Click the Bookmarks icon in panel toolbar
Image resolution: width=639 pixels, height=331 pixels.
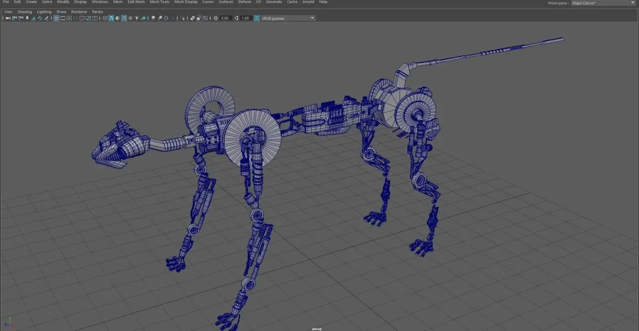click(27, 18)
